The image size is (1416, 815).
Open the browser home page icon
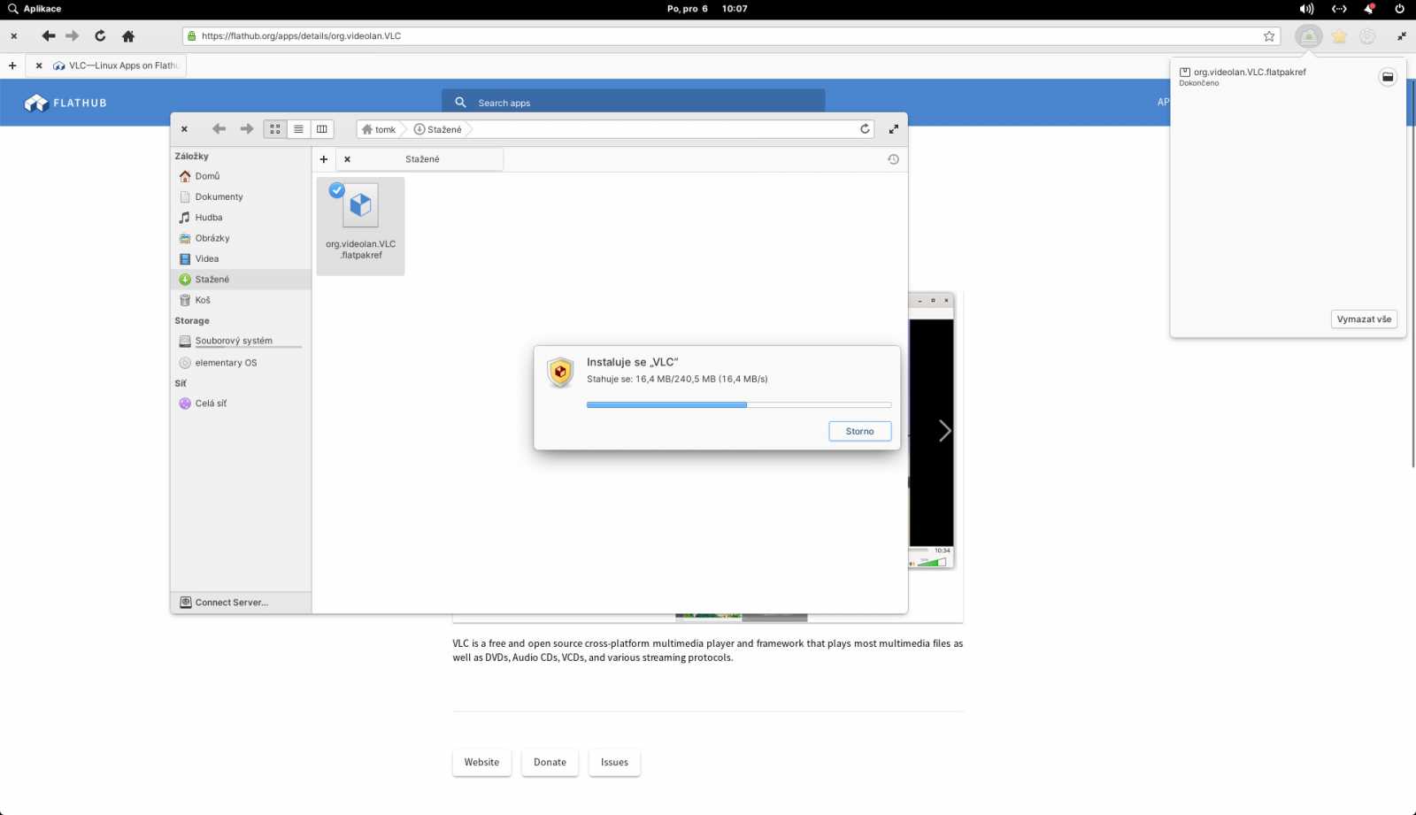128,36
